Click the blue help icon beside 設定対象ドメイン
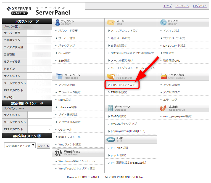The height and width of the screenshot is (183, 211). click(x=39, y=136)
